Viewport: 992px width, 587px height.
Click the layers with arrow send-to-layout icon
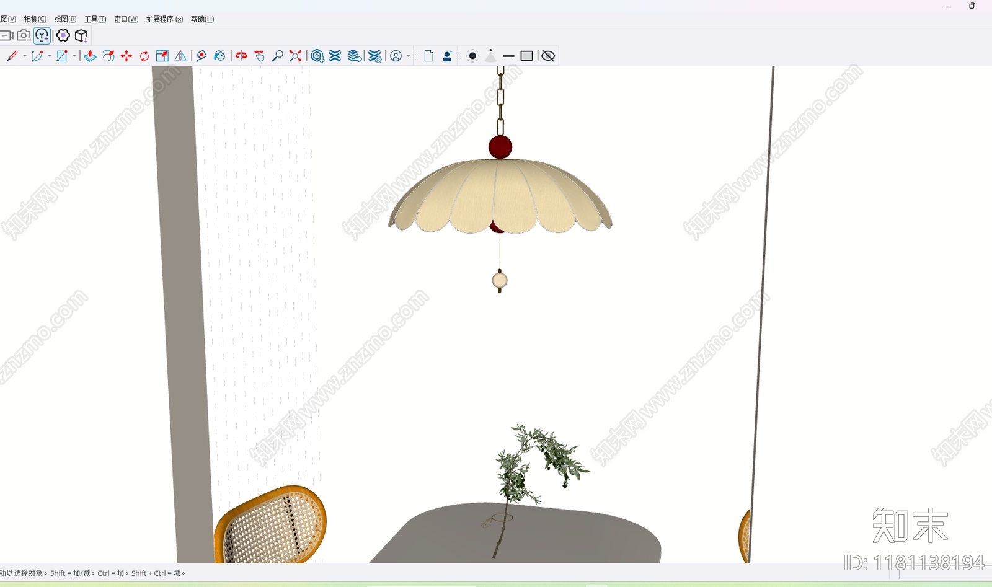[x=355, y=56]
